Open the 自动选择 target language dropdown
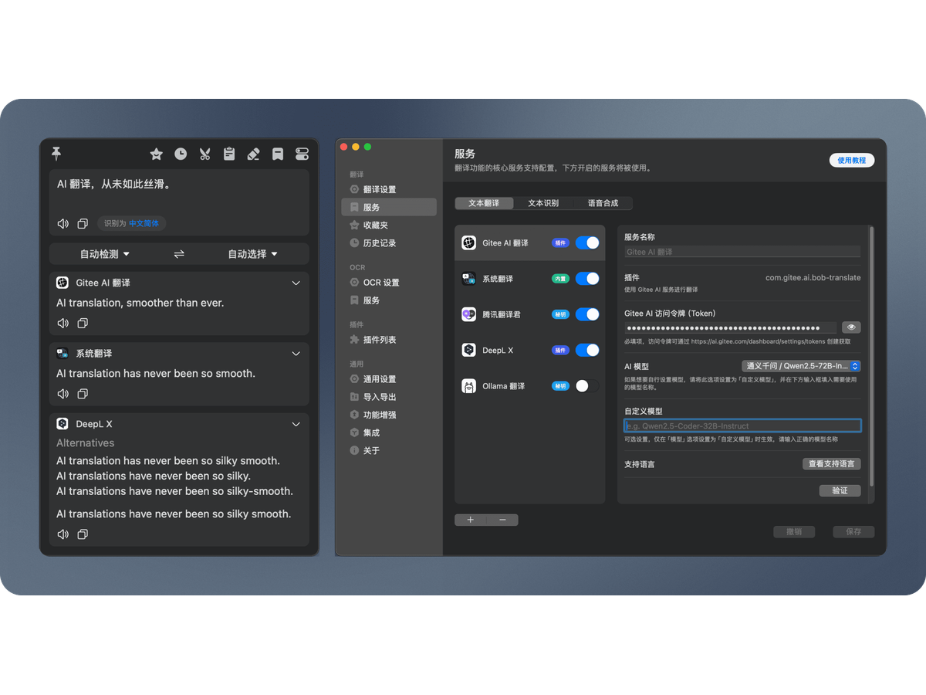This screenshot has width=926, height=695. [x=252, y=254]
